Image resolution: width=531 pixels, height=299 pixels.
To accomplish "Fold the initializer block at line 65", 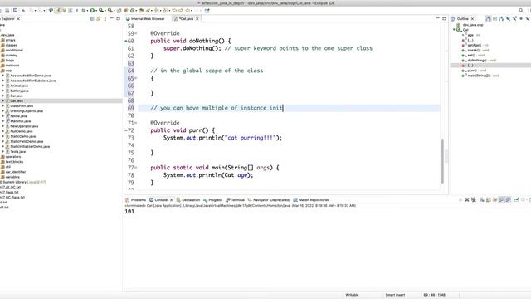I will [136, 78].
